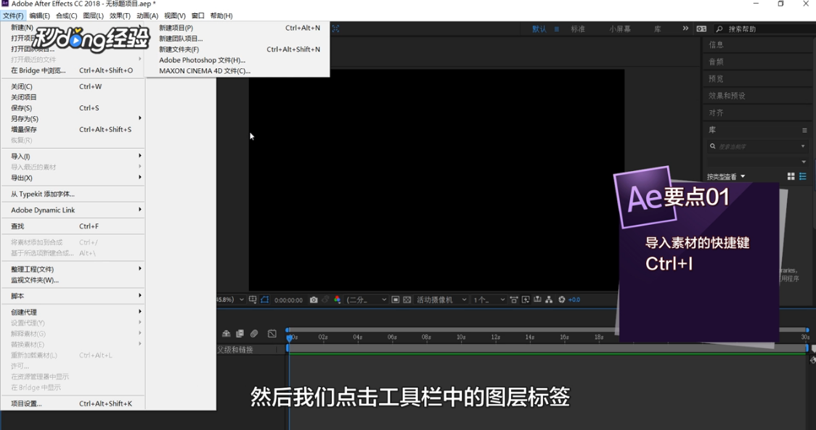816x430 pixels.
Task: Click the blue current-time indicator in timeline
Action: pos(290,338)
